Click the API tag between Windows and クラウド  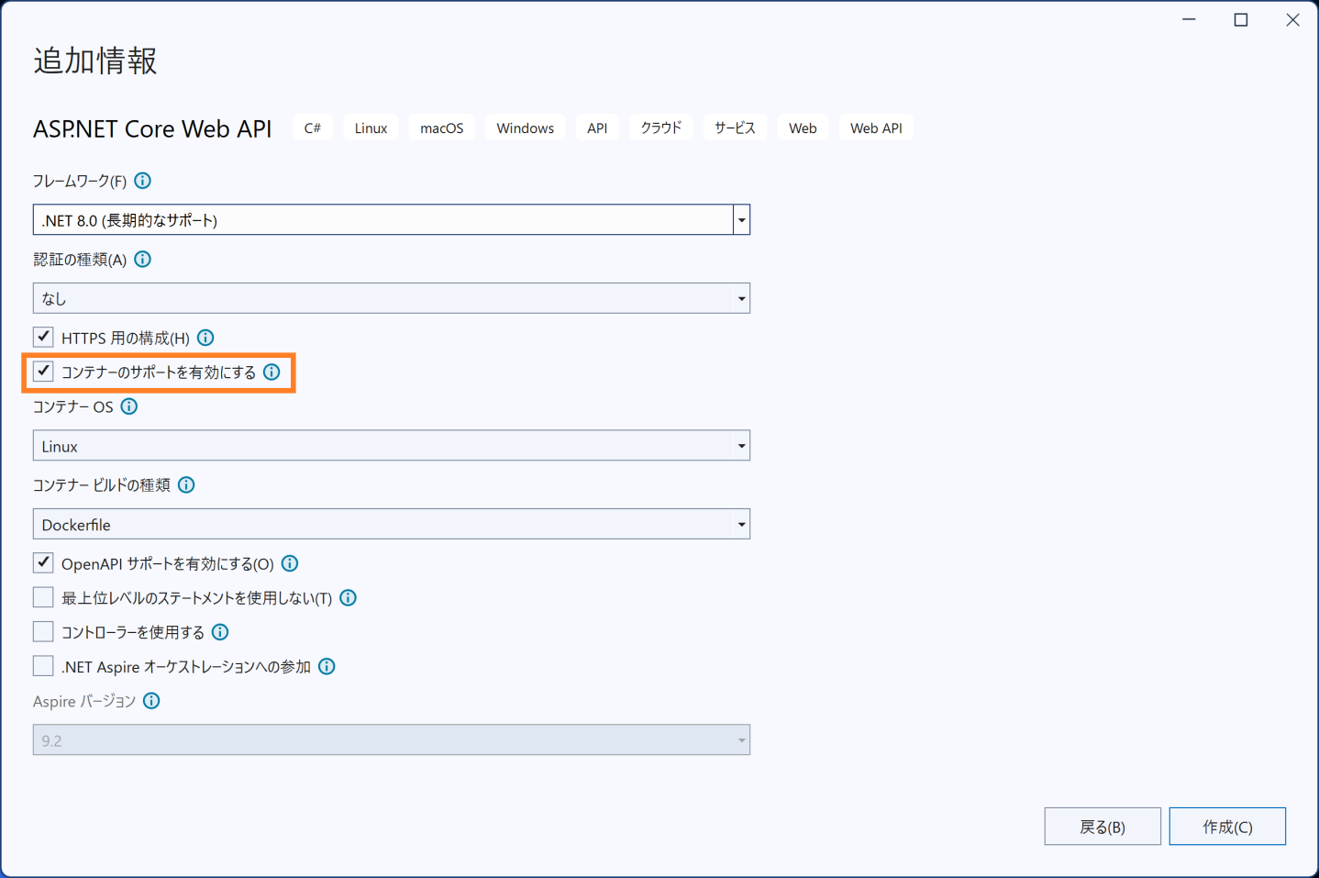pos(597,128)
